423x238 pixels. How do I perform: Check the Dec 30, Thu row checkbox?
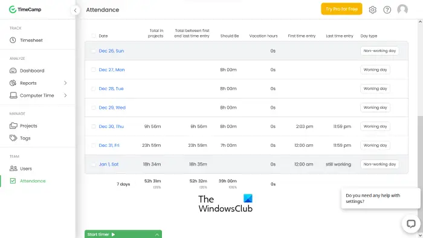point(93,126)
